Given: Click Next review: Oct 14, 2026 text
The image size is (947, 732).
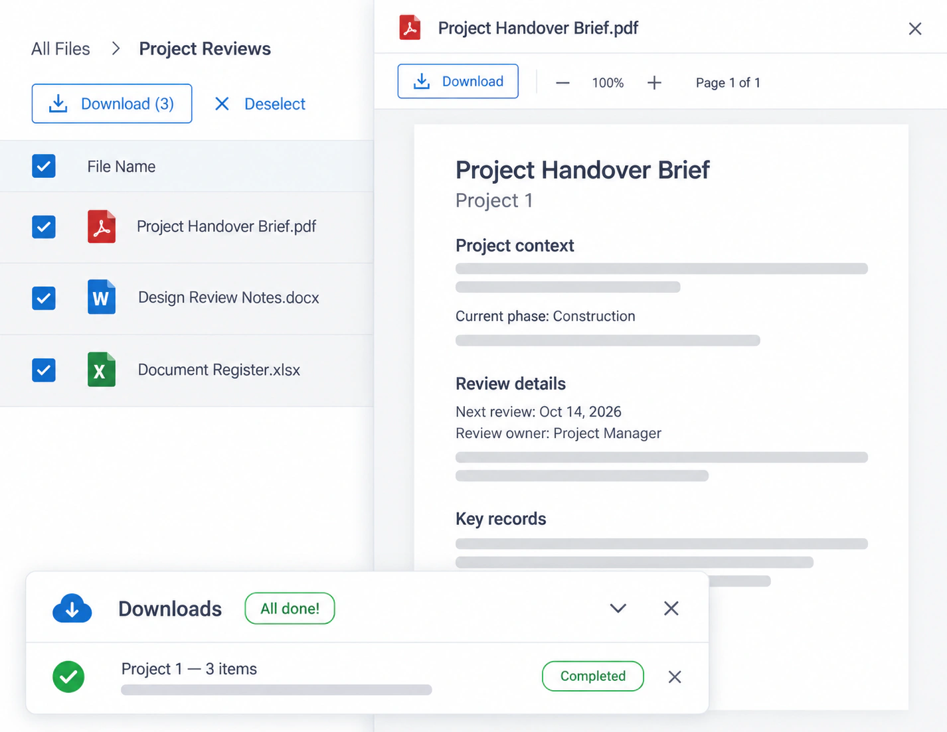Looking at the screenshot, I should (539, 411).
